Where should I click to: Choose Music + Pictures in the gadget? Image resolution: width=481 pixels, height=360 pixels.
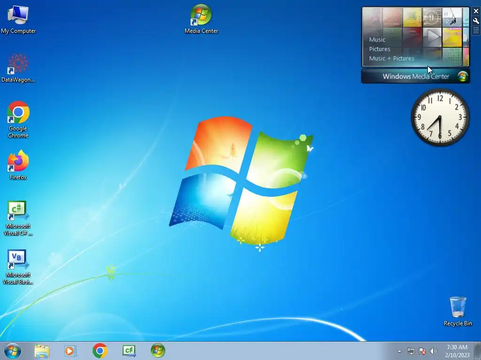pyautogui.click(x=391, y=58)
